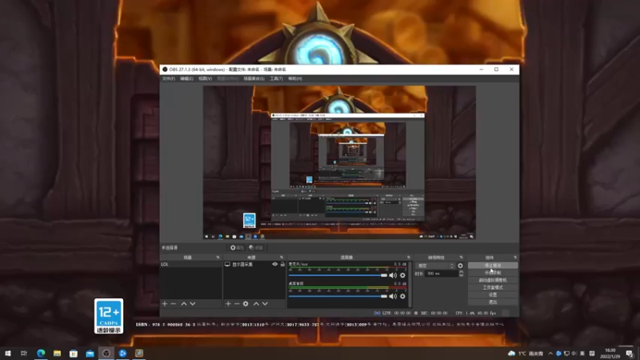Pop out the Audio Mixer dock icon
Screen dimensions: 640x360
[409, 257]
